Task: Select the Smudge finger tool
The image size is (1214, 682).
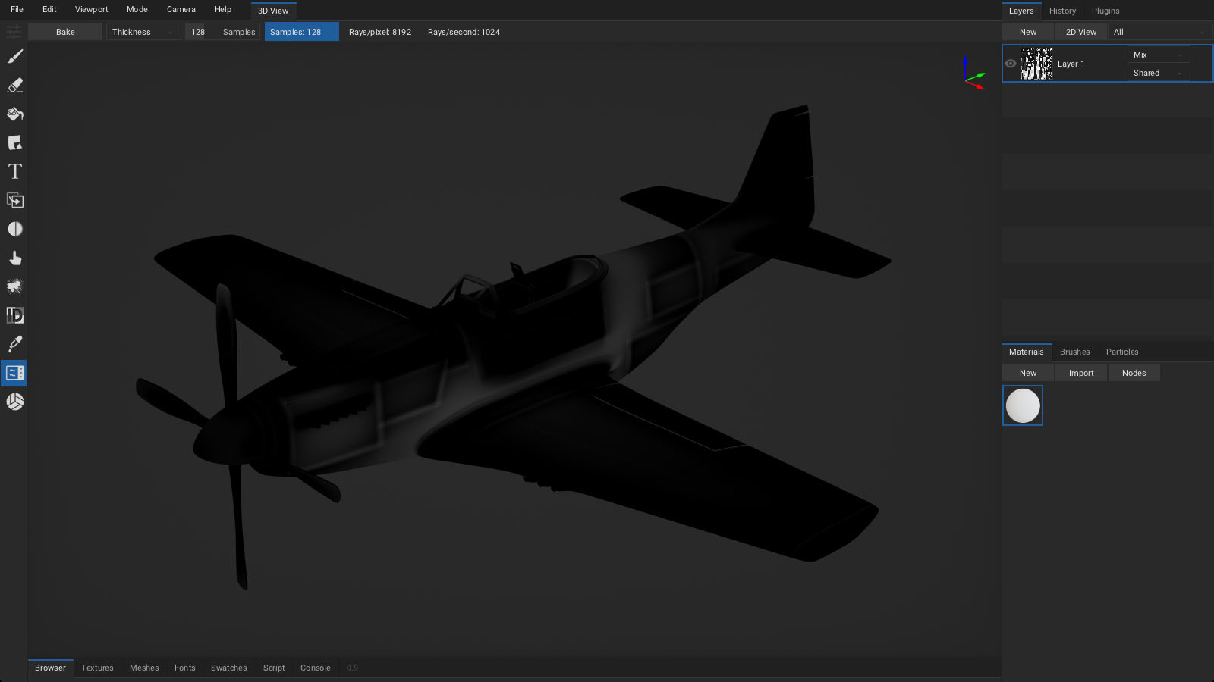Action: point(15,258)
